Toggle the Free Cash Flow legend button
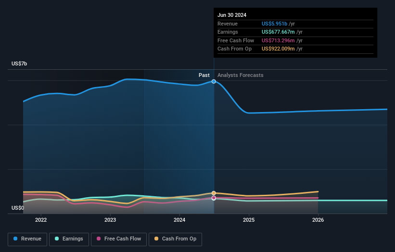 point(119,239)
